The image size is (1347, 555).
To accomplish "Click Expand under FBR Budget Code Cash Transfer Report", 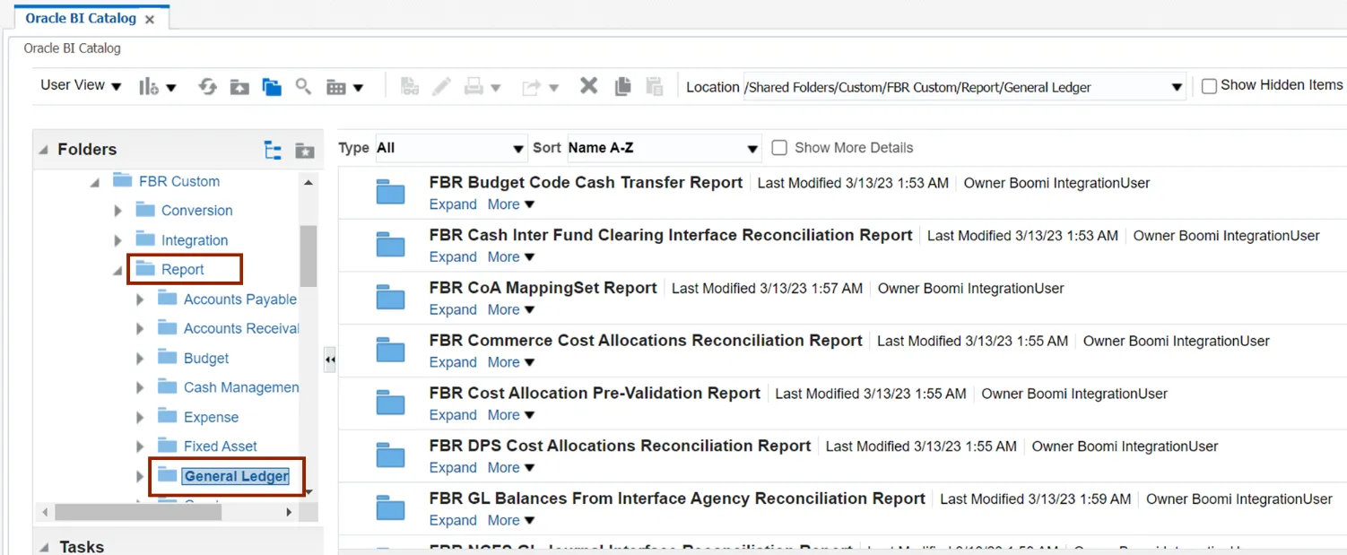I will (453, 204).
